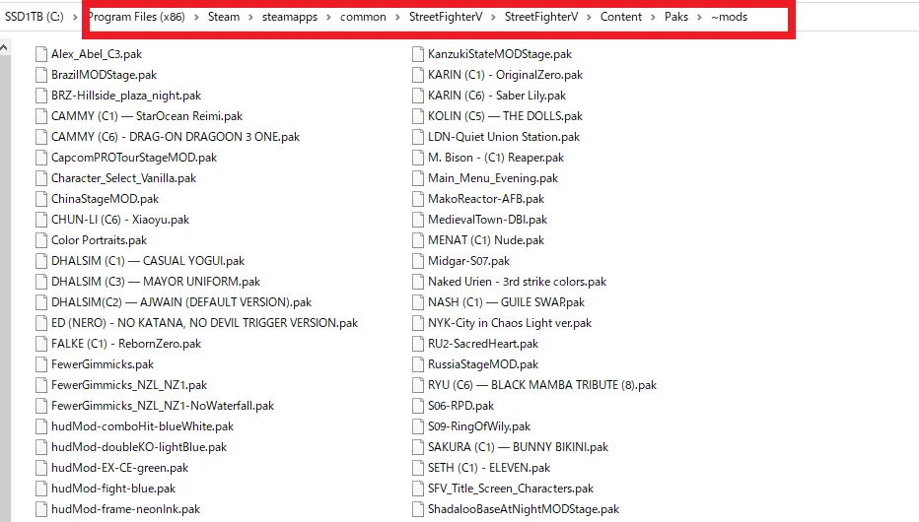The image size is (919, 522).
Task: Open chevron dropdown after common breadcrumb
Action: point(397,17)
